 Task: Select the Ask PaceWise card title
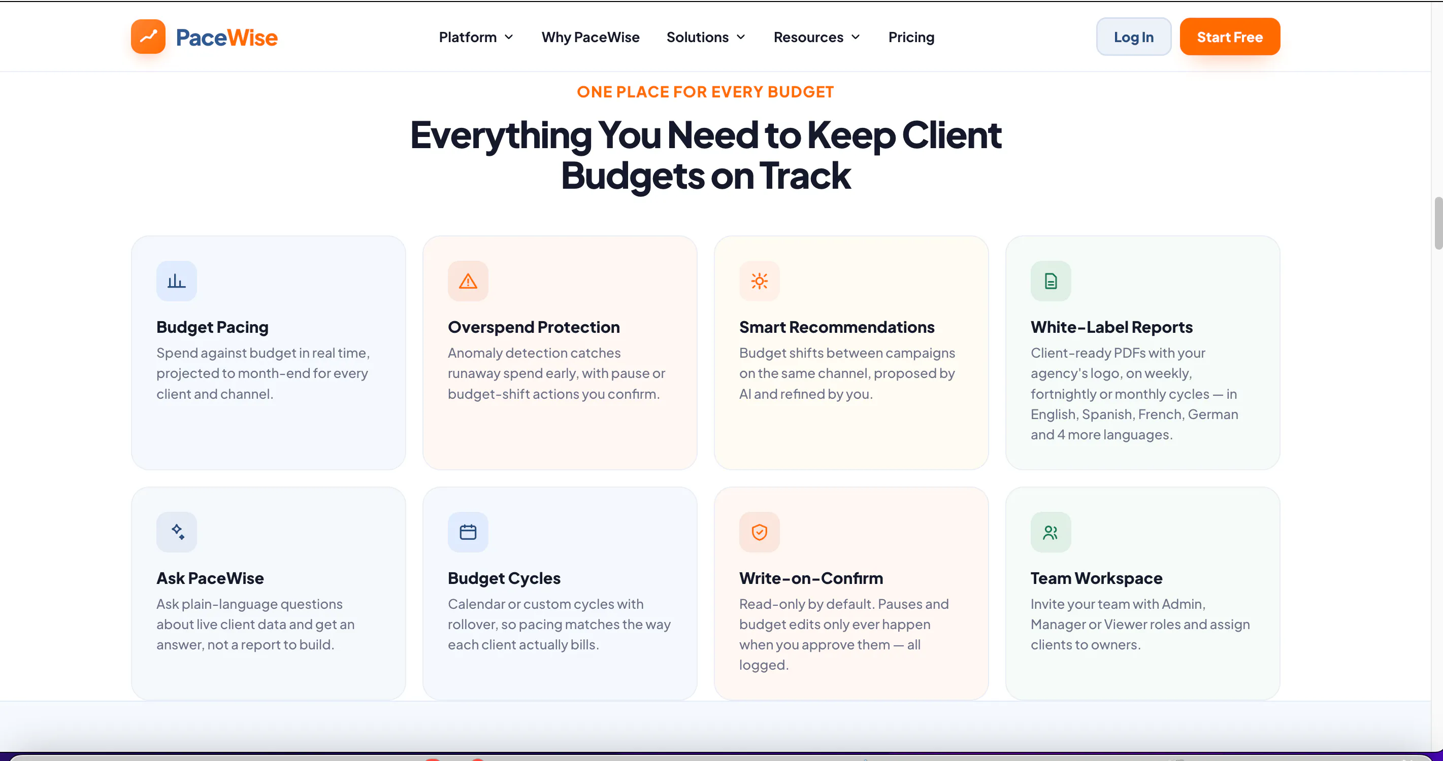point(210,578)
